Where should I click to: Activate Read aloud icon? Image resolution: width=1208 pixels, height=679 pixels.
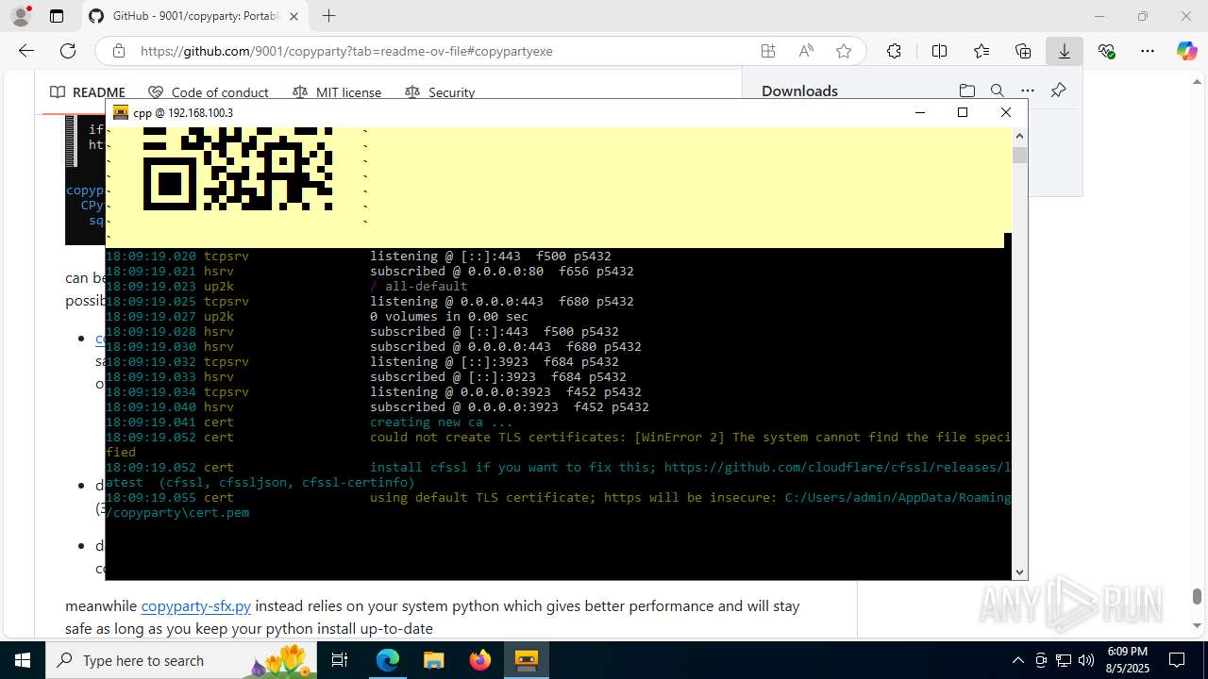[806, 51]
